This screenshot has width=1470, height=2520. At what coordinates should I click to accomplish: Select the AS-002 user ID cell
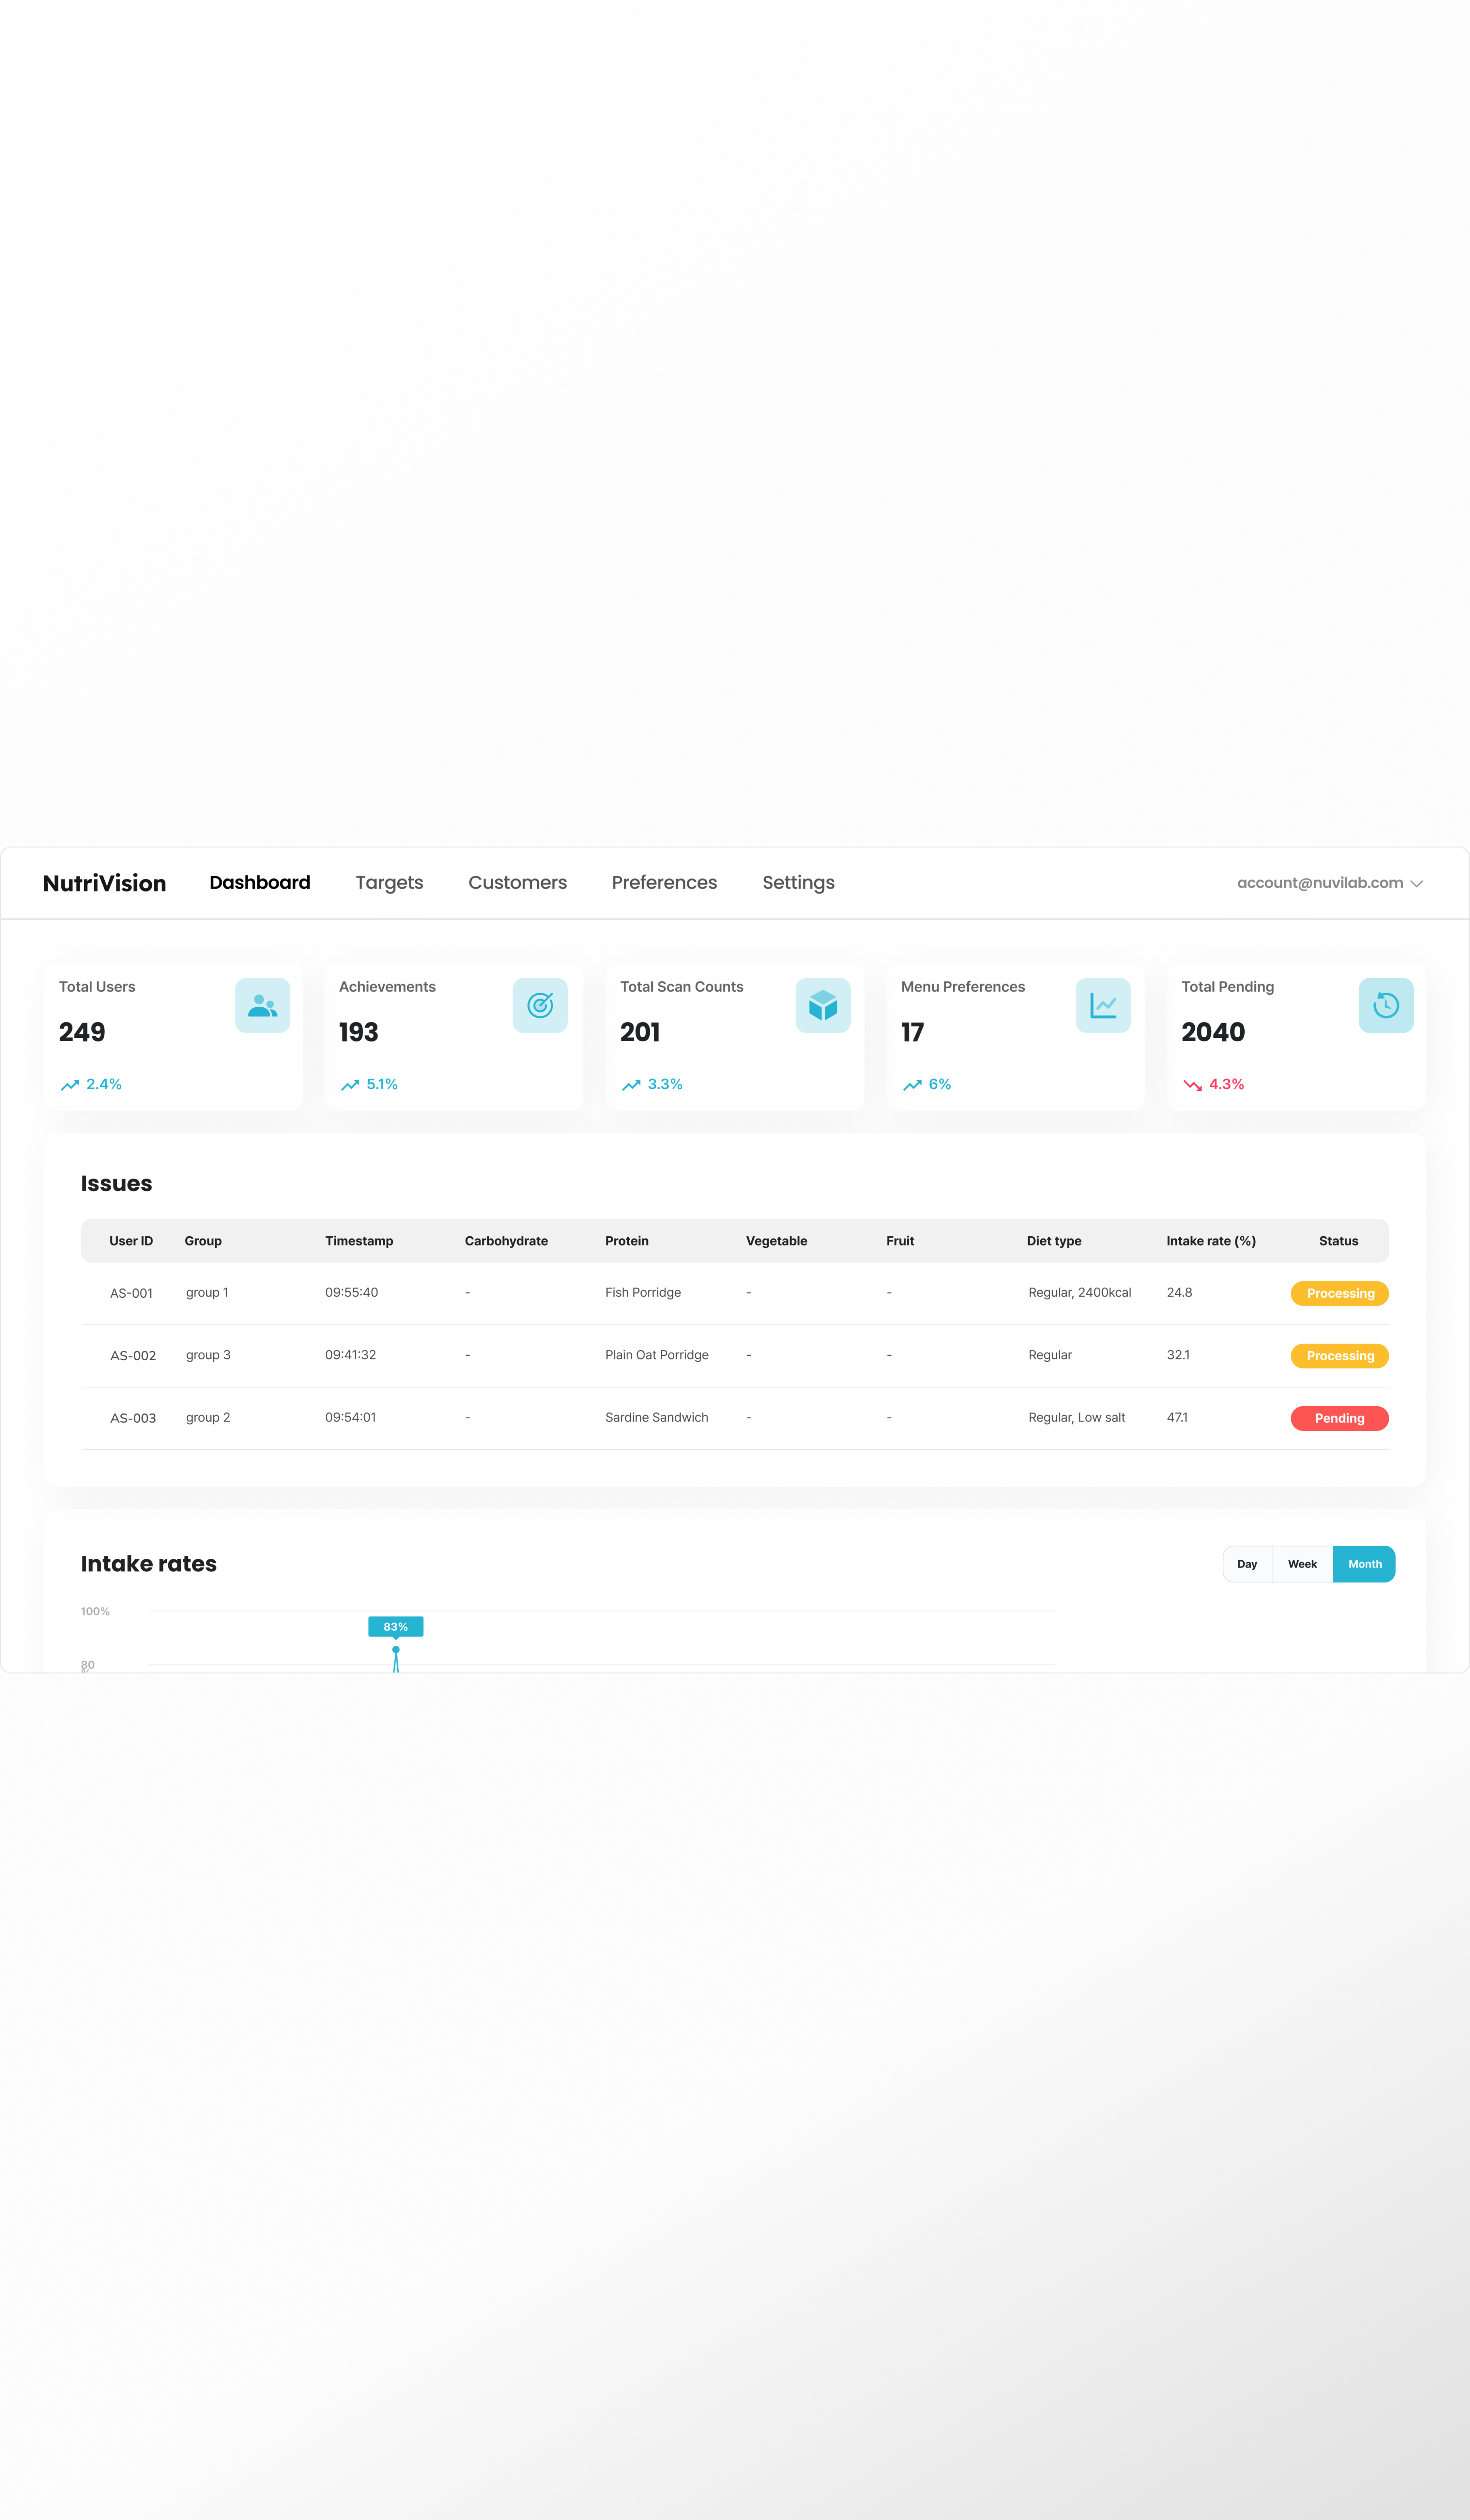pyautogui.click(x=133, y=1356)
